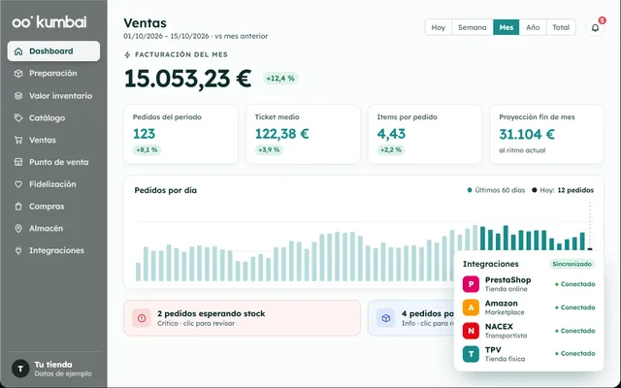621x388 pixels.
Task: Click PrestaShop Conectado status
Action: [575, 284]
